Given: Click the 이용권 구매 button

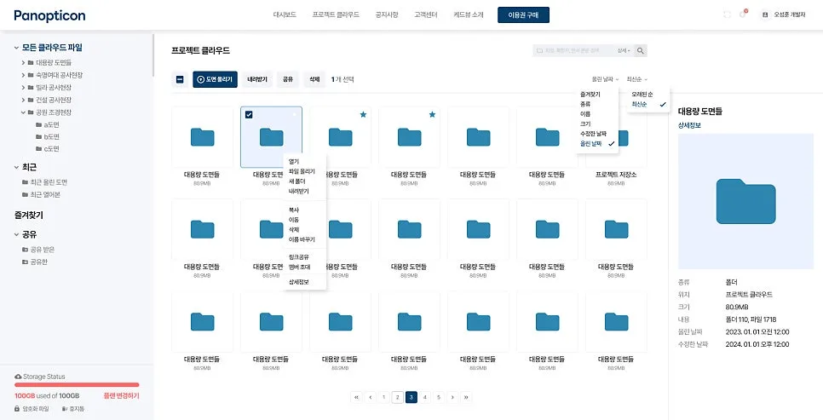Looking at the screenshot, I should pyautogui.click(x=523, y=14).
